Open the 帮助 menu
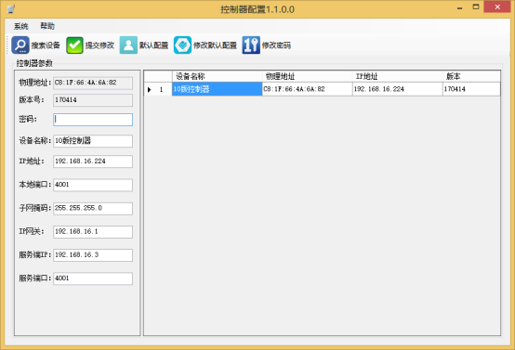Viewport: 515px width, 350px height. pos(47,26)
